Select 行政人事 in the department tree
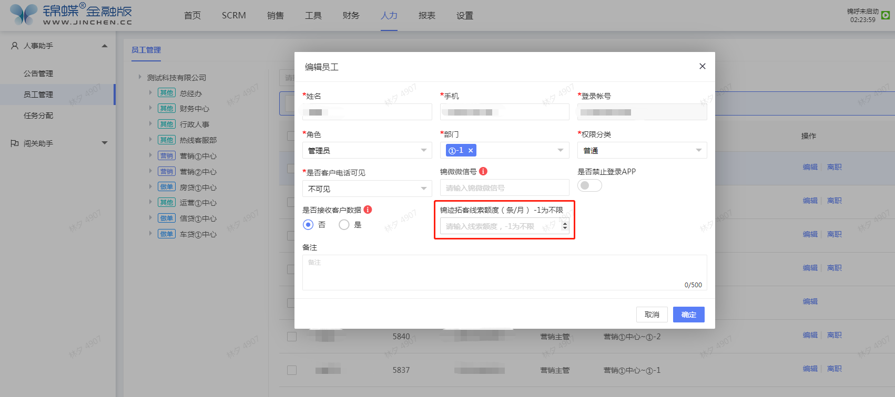The width and height of the screenshot is (895, 397). (195, 124)
